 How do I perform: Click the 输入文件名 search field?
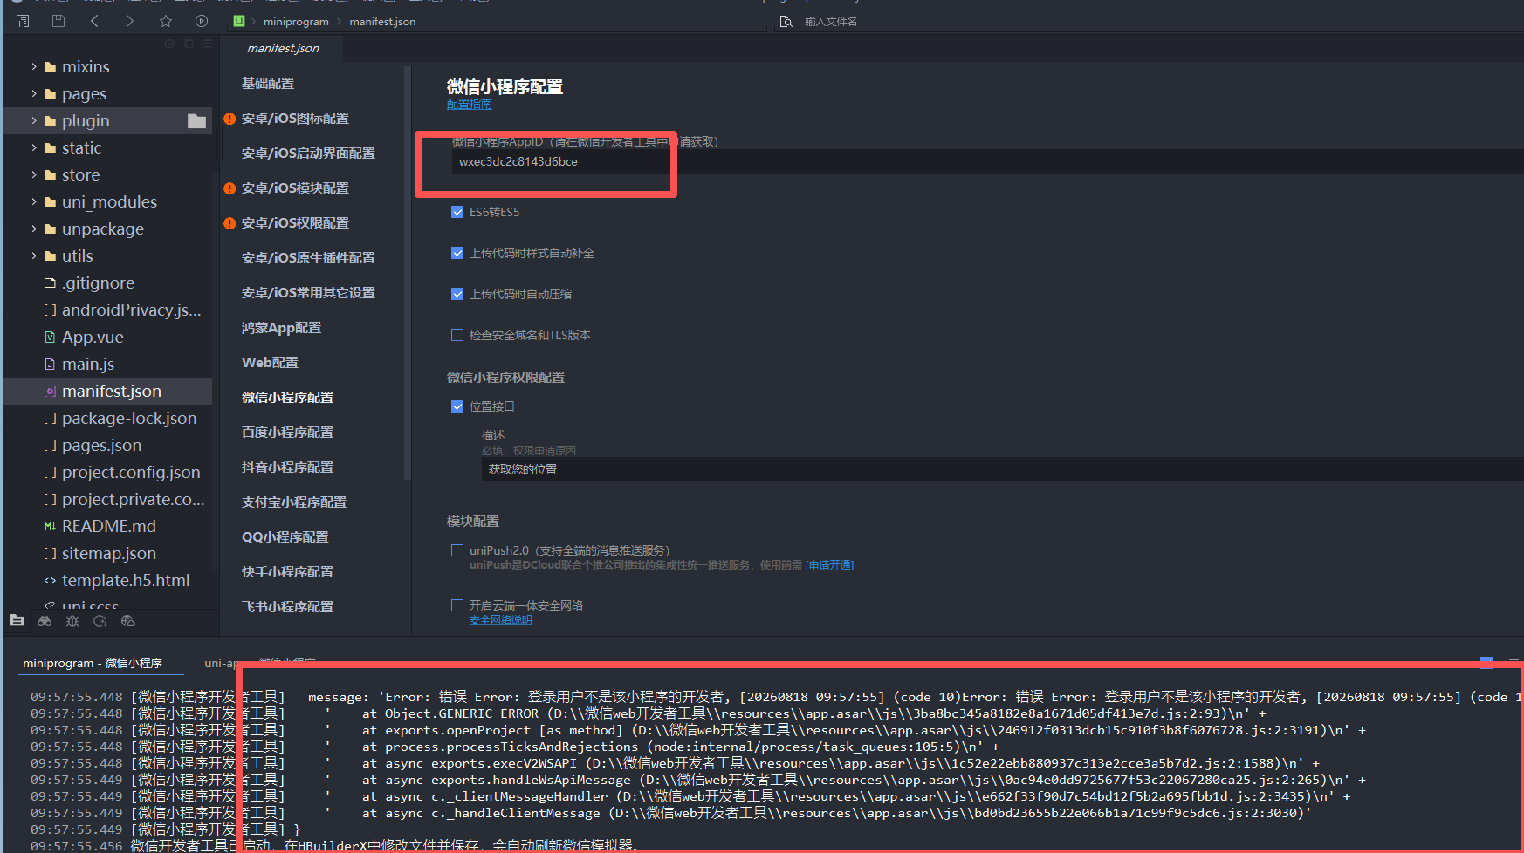[x=830, y=22]
